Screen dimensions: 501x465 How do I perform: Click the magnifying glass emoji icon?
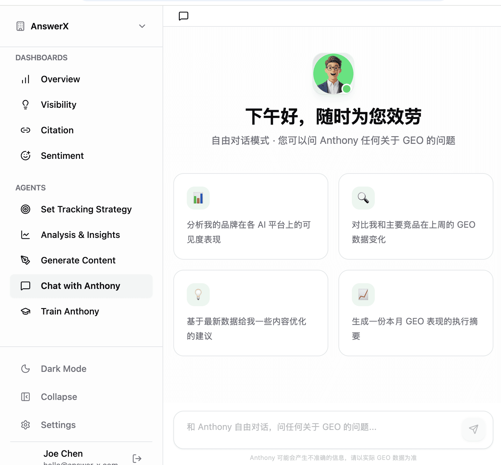(363, 198)
